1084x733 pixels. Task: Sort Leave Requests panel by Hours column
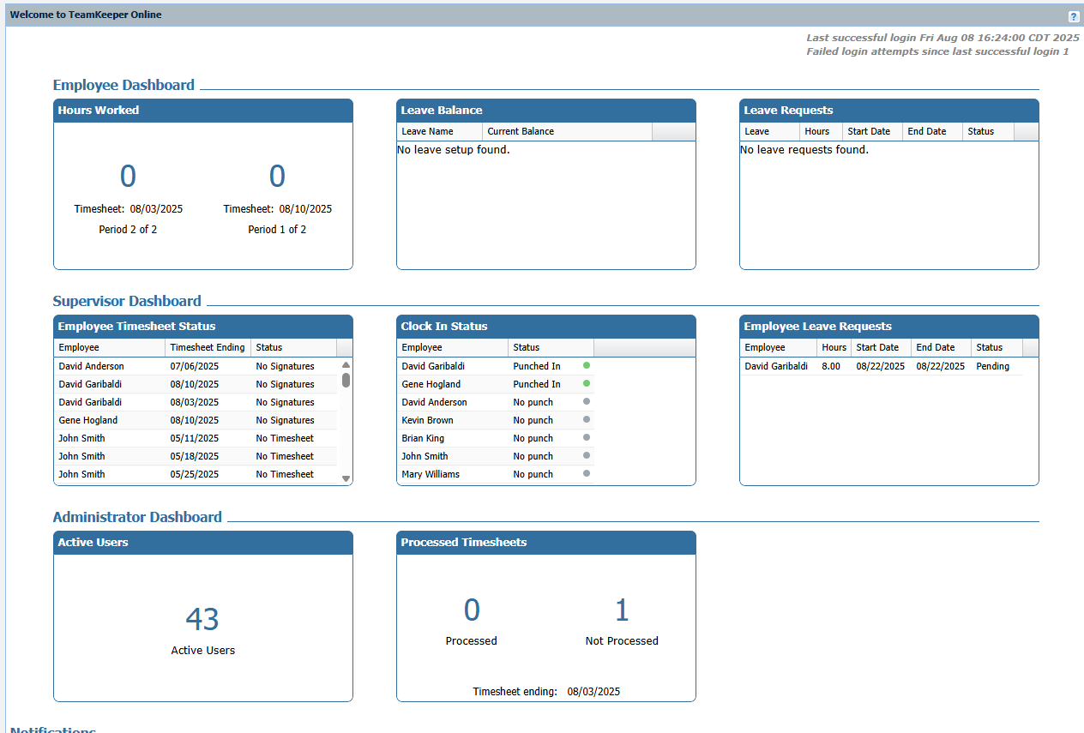point(822,131)
